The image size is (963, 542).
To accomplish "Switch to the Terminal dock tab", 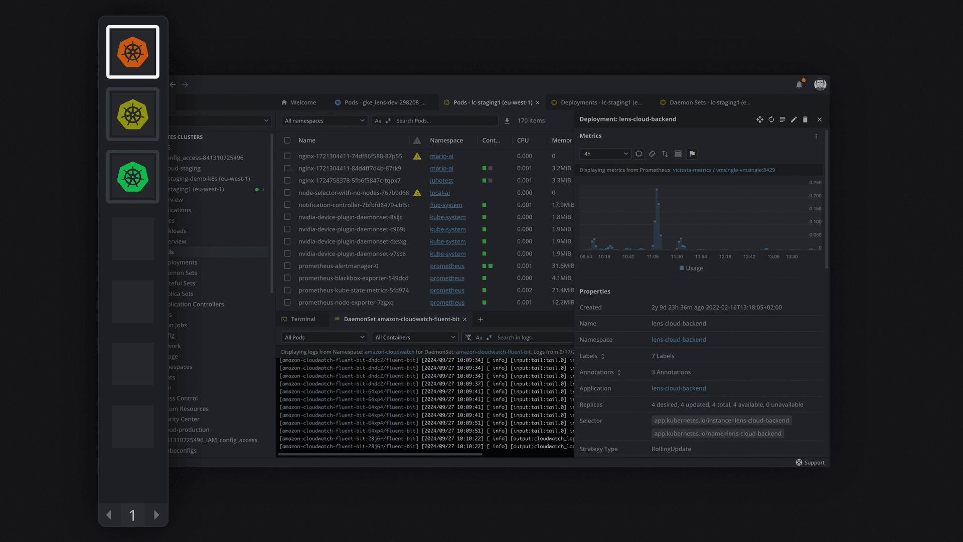I will point(303,319).
